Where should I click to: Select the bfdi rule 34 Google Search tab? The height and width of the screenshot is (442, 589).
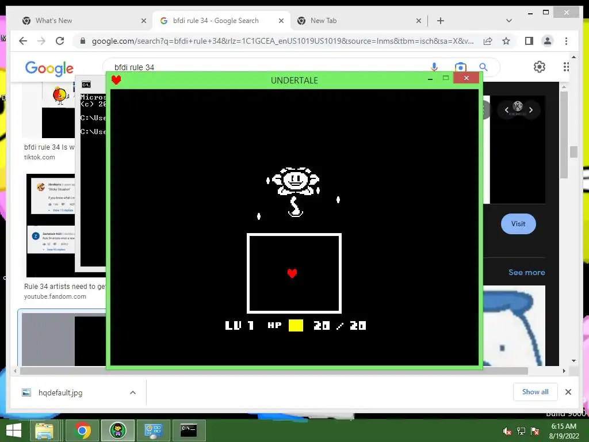(216, 21)
